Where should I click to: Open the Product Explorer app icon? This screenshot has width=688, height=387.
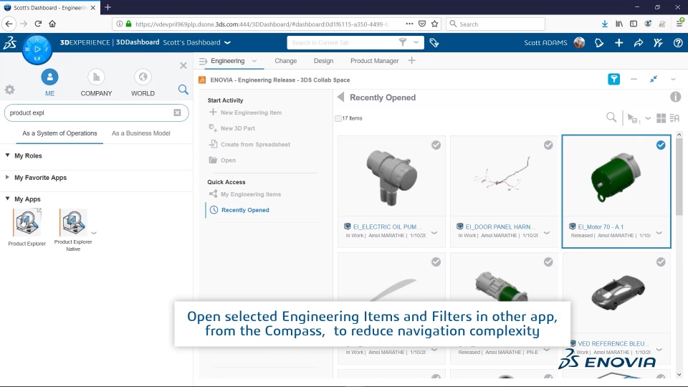[x=27, y=222]
